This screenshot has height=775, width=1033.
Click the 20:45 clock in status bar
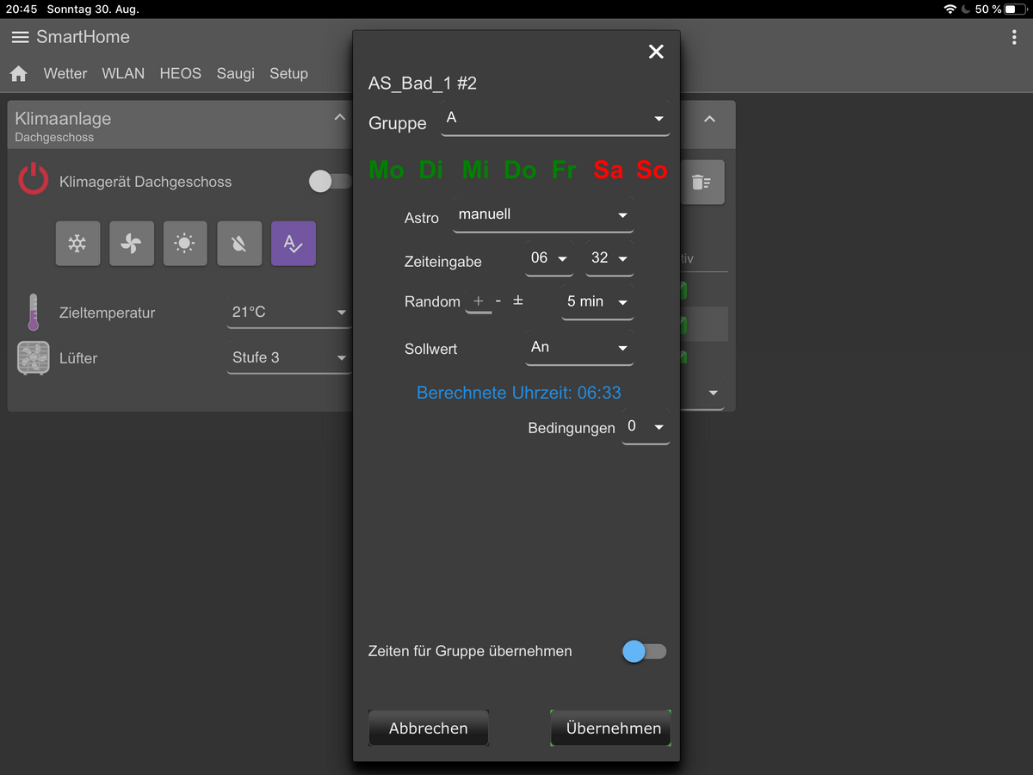22,9
